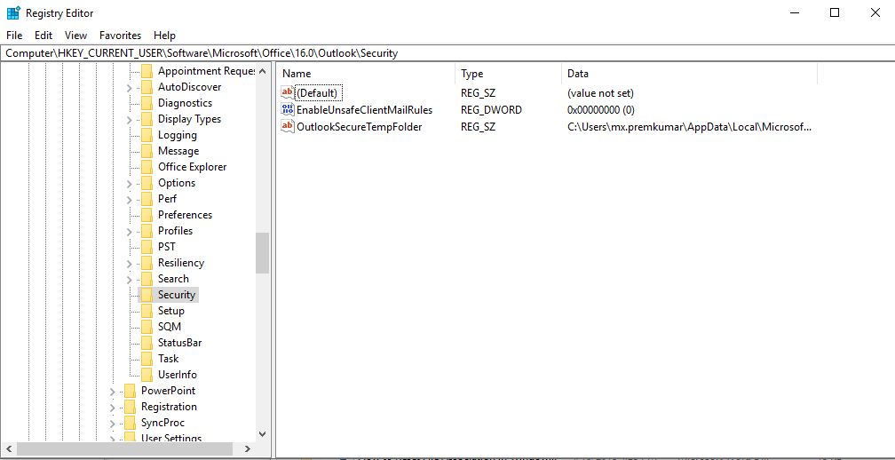Open the Help menu
895x460 pixels.
pos(164,36)
